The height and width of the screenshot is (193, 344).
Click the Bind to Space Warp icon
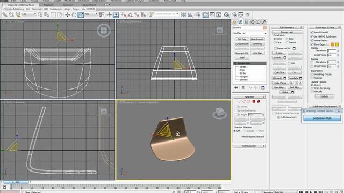18,15
